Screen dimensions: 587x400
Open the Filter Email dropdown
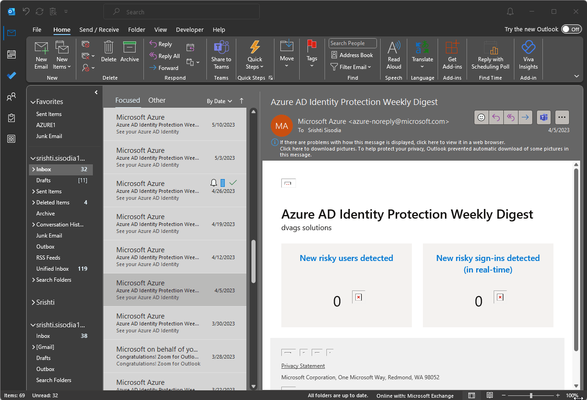click(351, 67)
